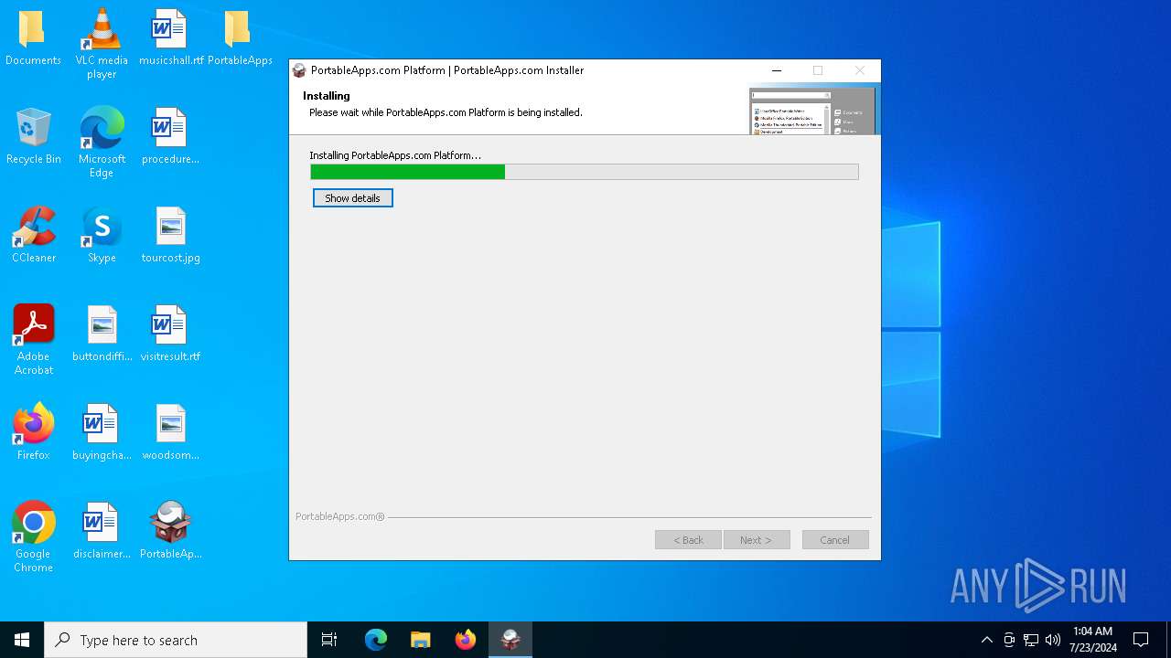Screen dimensions: 1171x658
Task: Launch Microsoft Edge desktop shortcut
Action: 102,142
